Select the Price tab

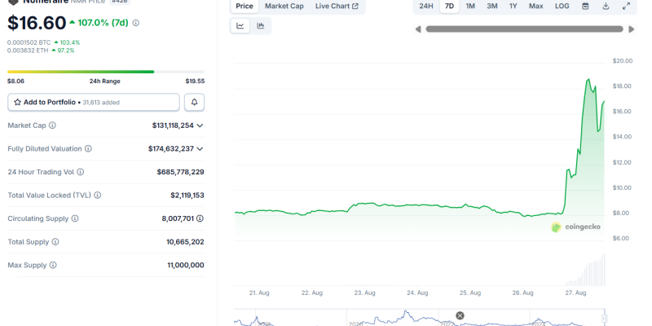[244, 7]
